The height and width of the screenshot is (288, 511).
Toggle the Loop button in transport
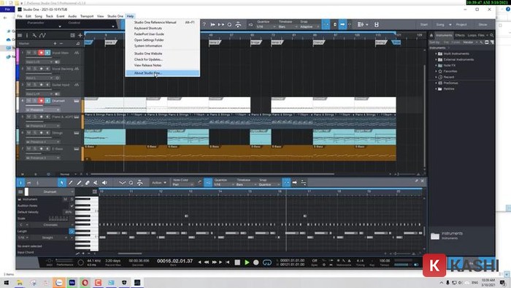coord(267,262)
